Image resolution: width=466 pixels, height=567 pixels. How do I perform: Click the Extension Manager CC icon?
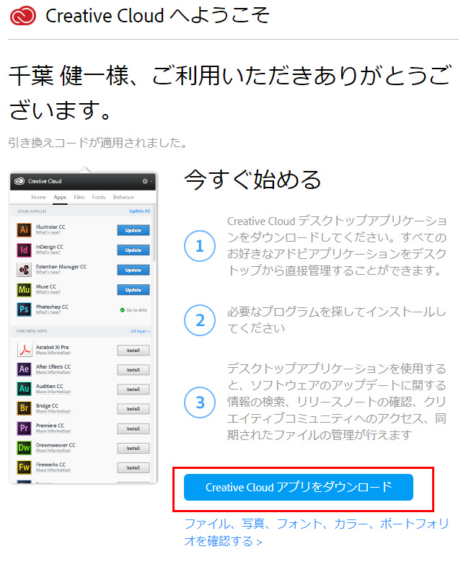24,269
